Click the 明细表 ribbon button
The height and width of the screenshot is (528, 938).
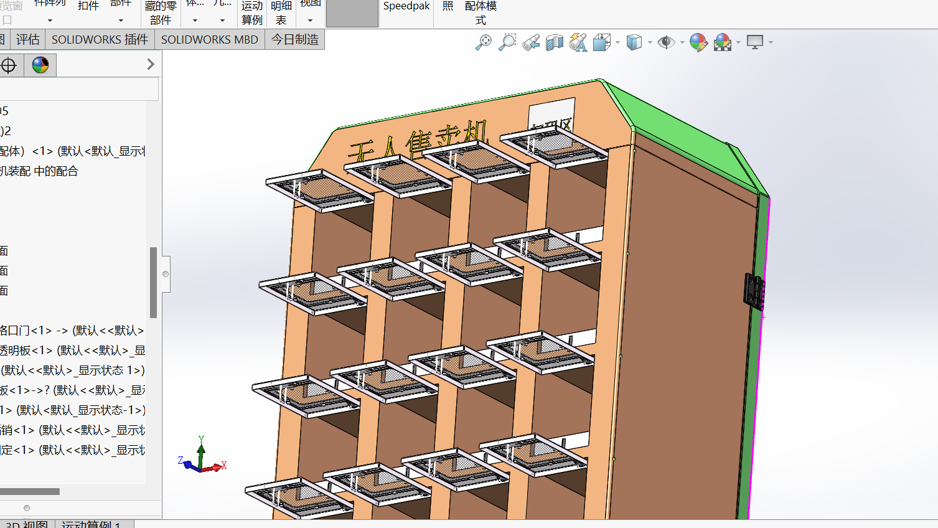(x=281, y=12)
